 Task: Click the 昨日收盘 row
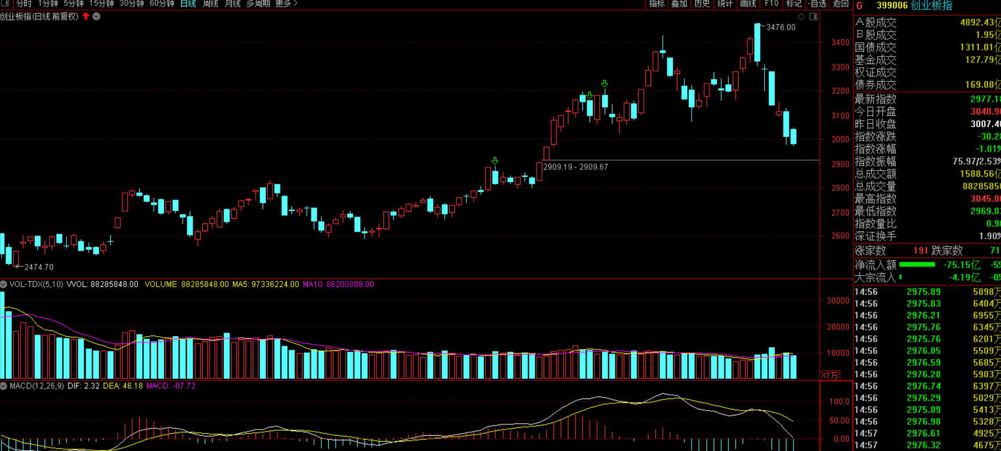coord(927,124)
